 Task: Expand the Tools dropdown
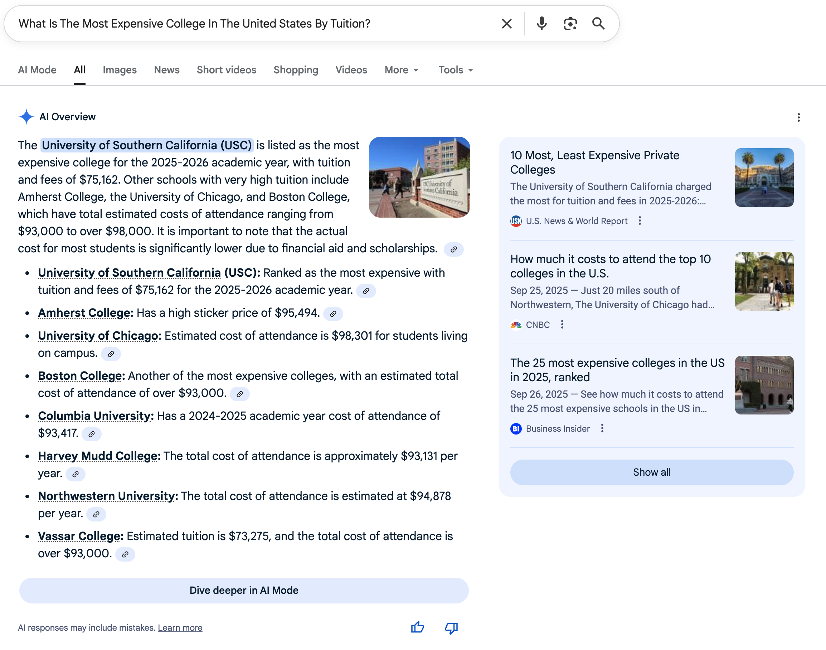(456, 70)
